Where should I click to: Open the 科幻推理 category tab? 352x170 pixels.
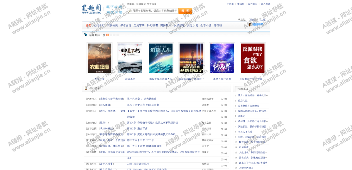(x=152, y=25)
